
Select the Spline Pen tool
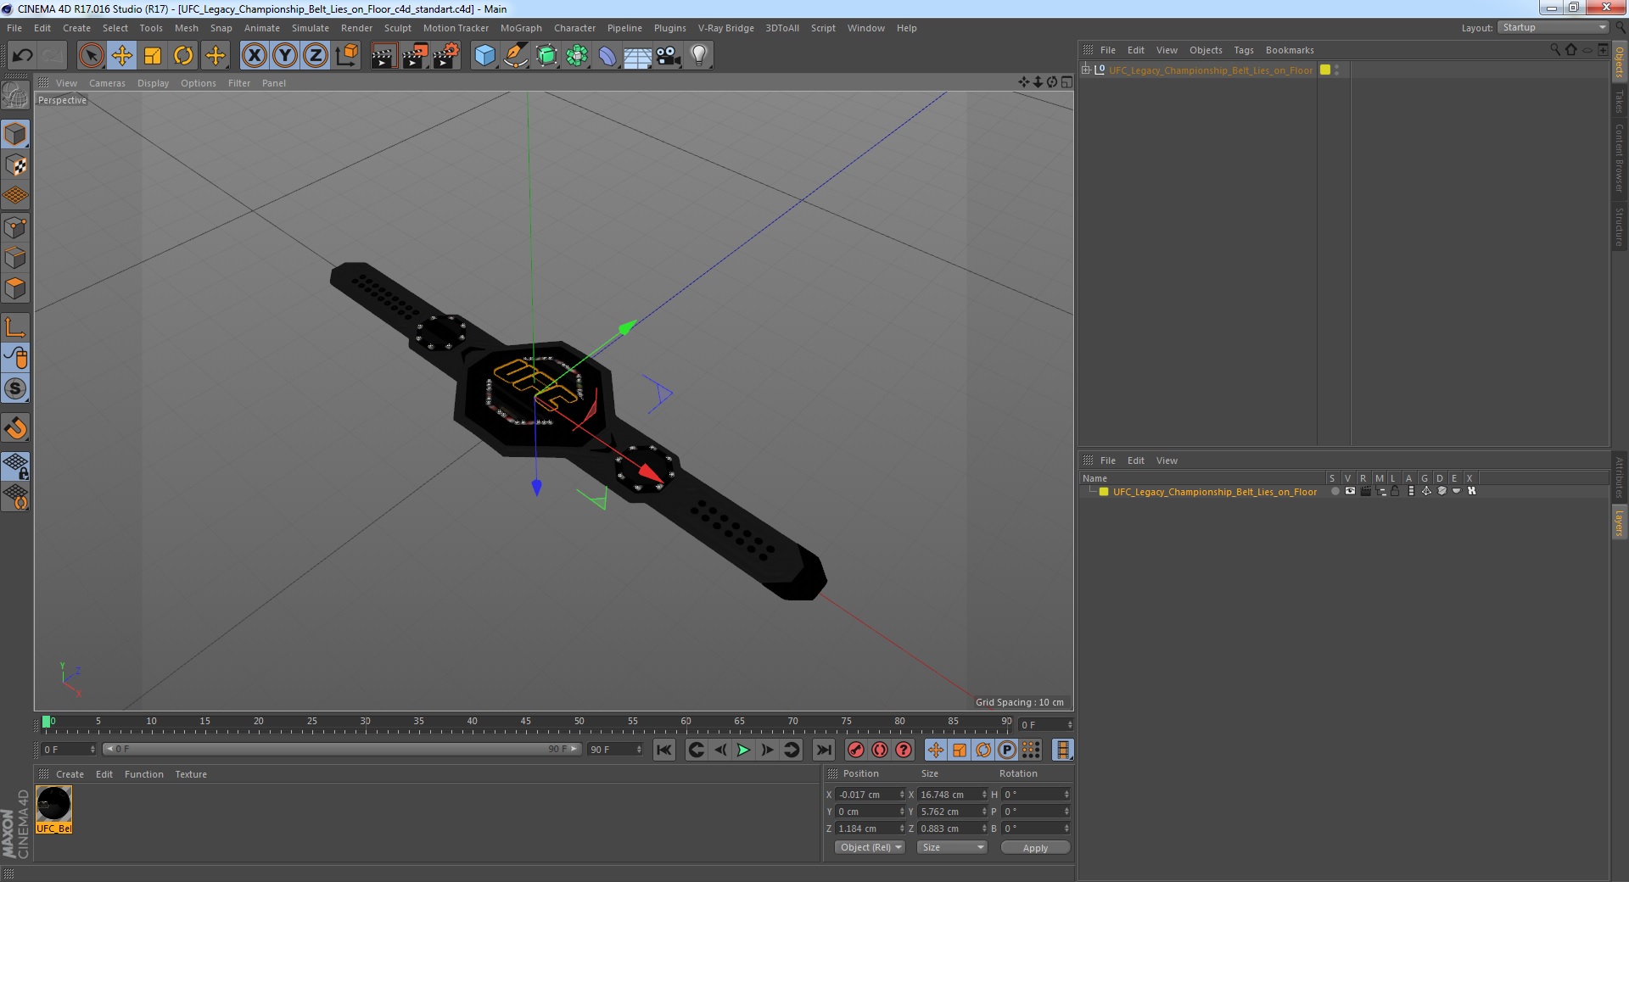point(515,56)
